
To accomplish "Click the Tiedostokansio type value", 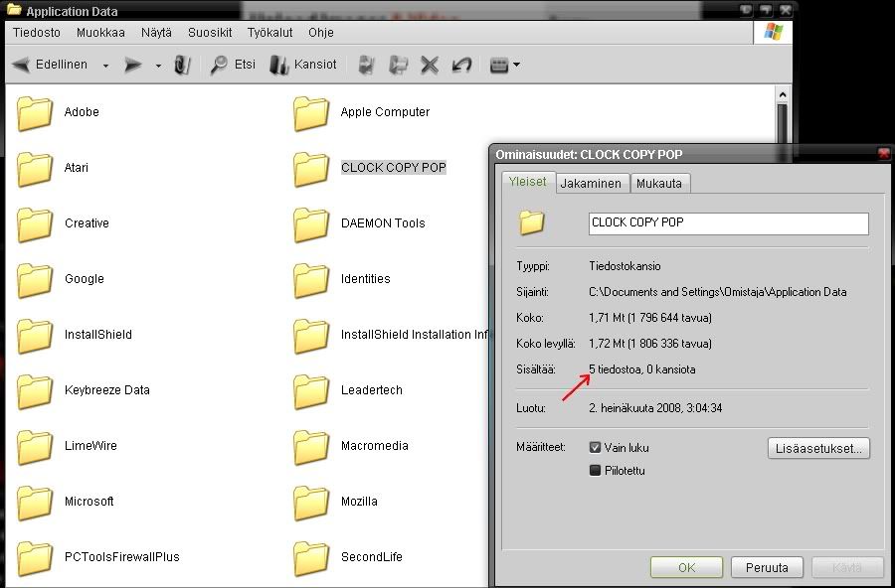I will (x=625, y=266).
